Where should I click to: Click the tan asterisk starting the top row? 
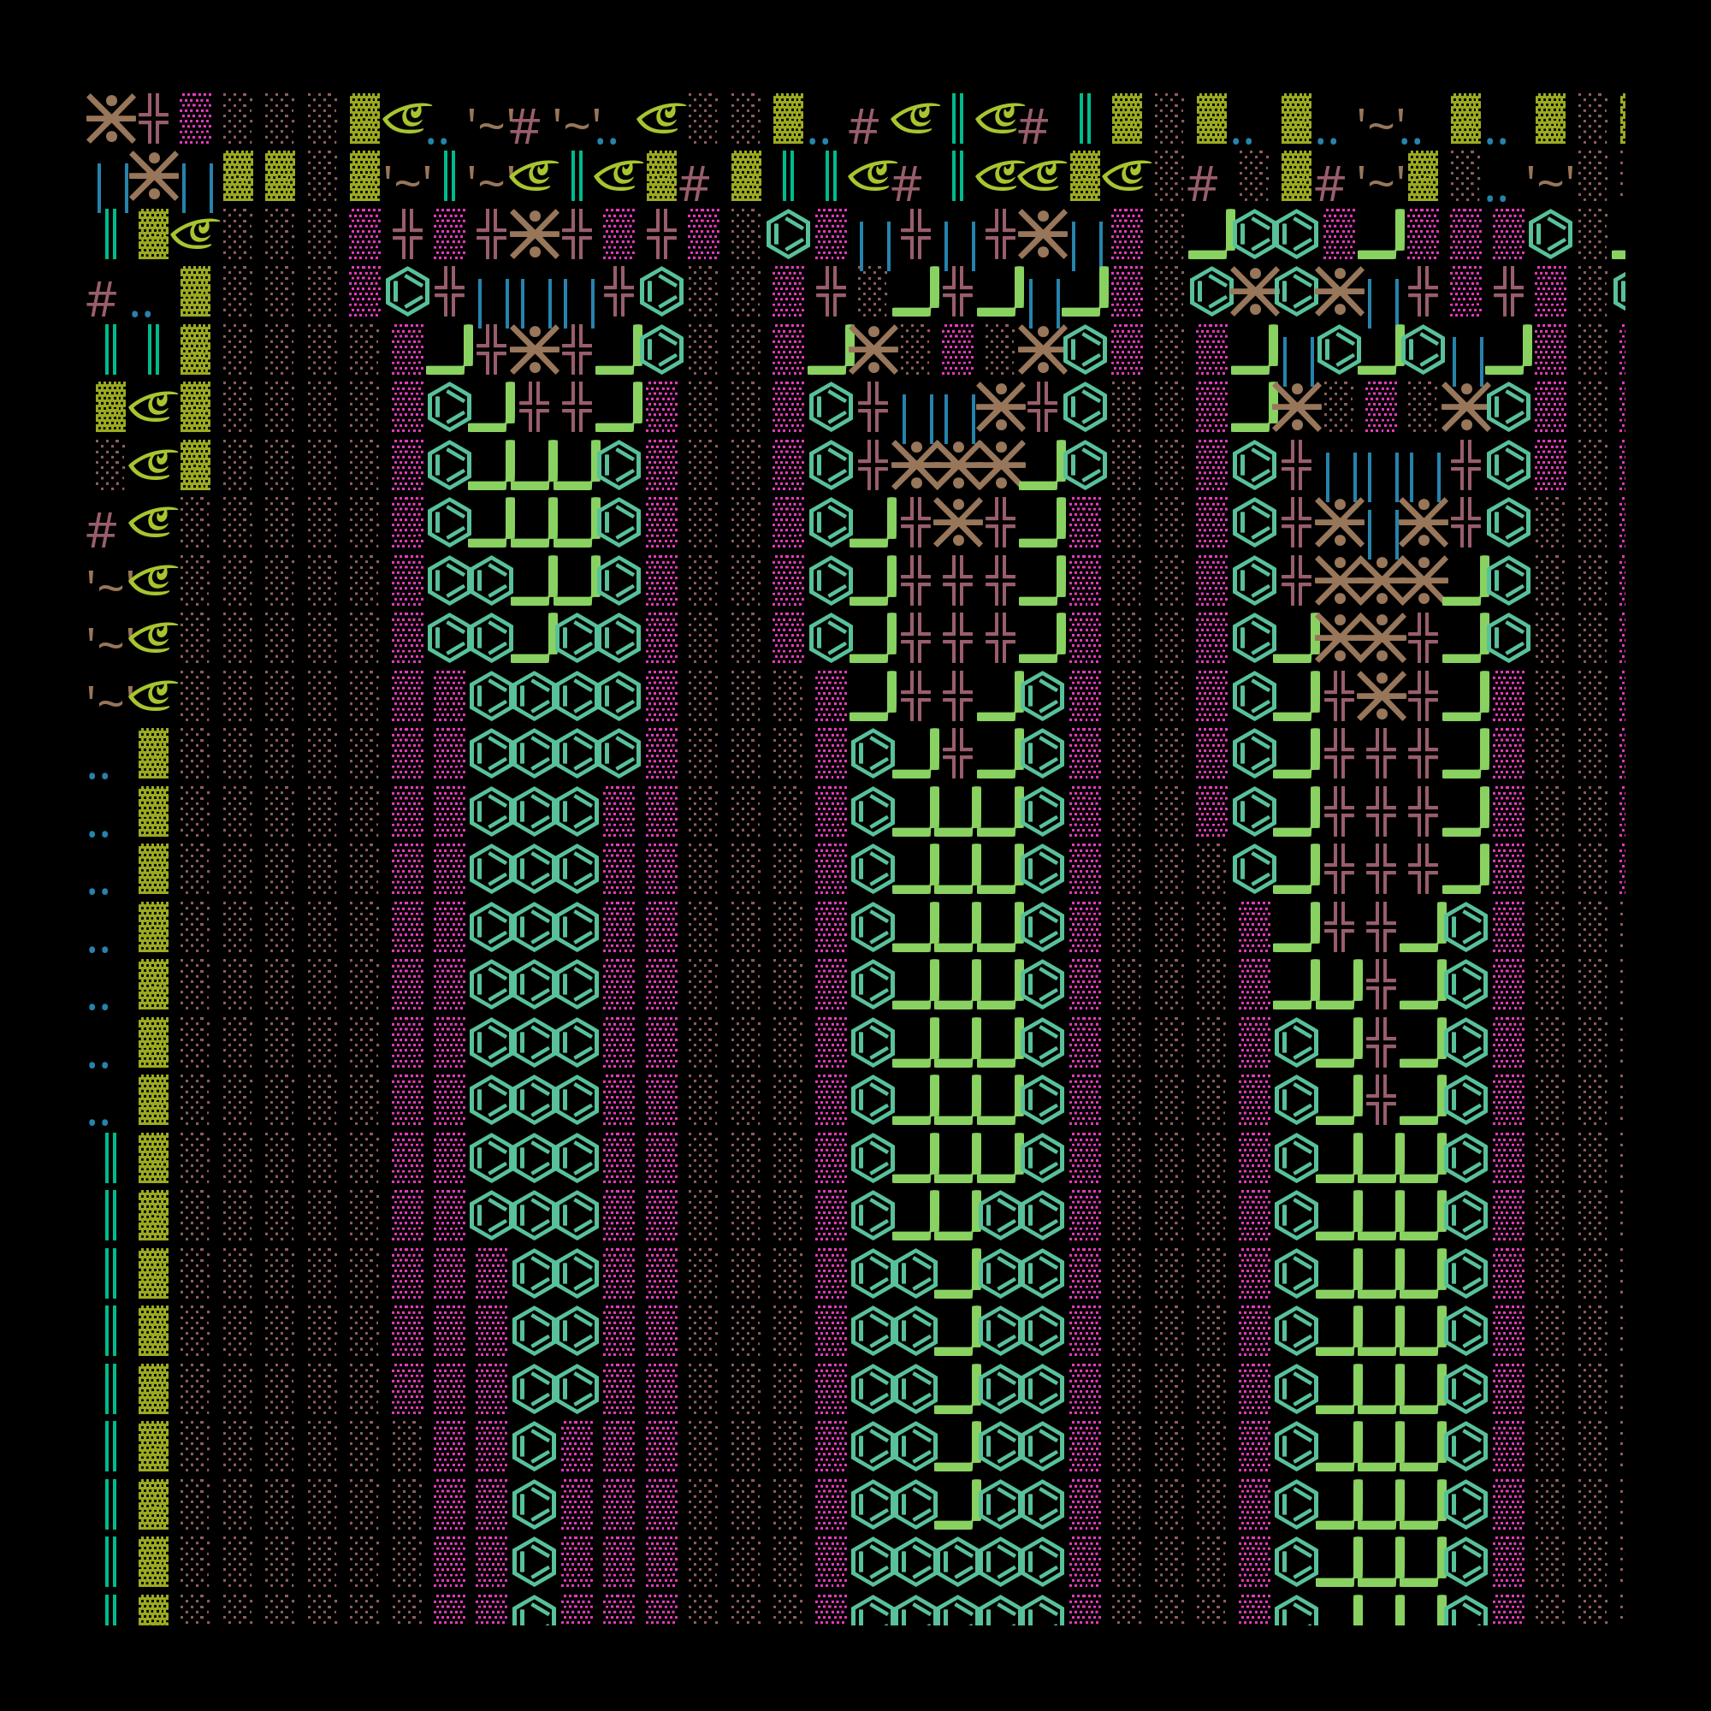[x=110, y=118]
